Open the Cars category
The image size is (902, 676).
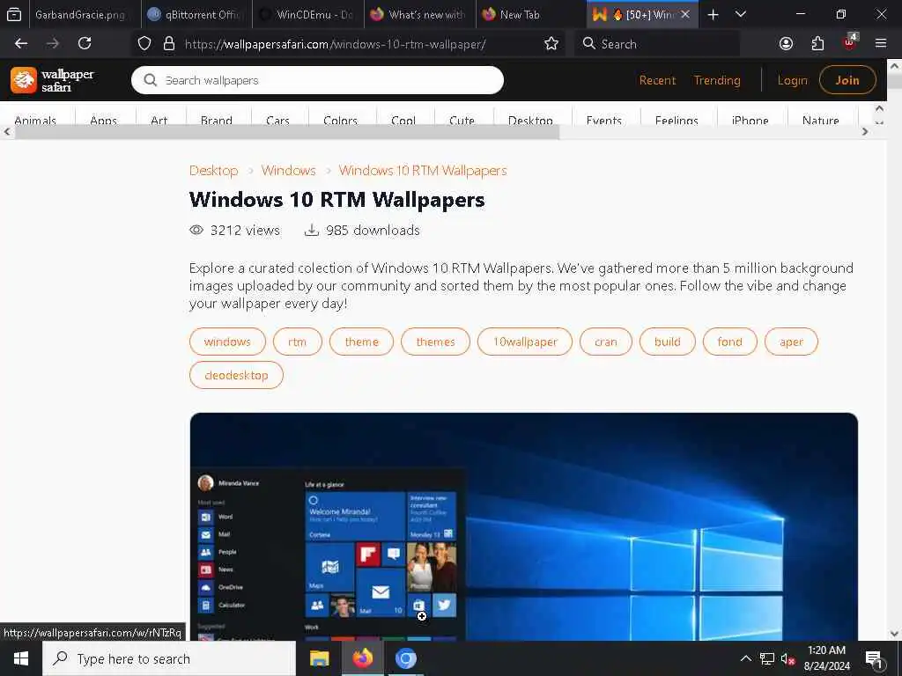point(277,120)
